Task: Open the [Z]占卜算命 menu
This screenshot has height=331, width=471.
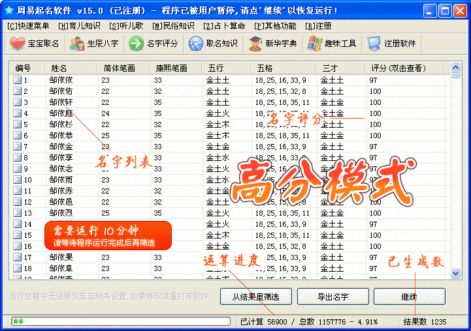Action: point(223,26)
